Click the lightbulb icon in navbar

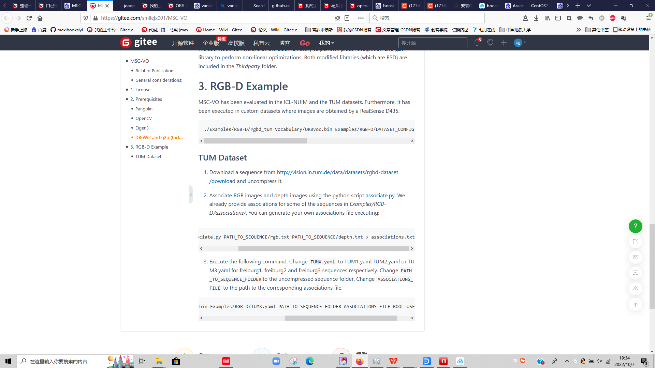(x=490, y=43)
